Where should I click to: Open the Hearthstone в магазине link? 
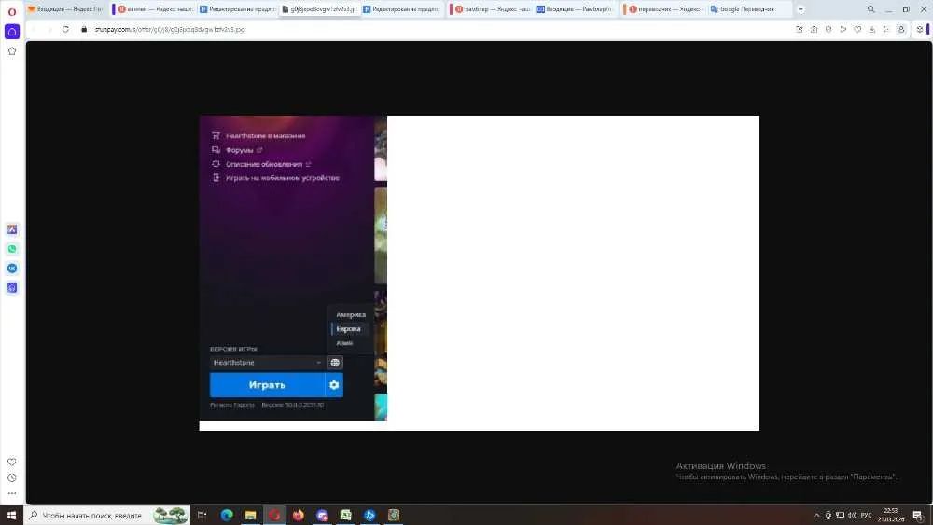coord(265,136)
